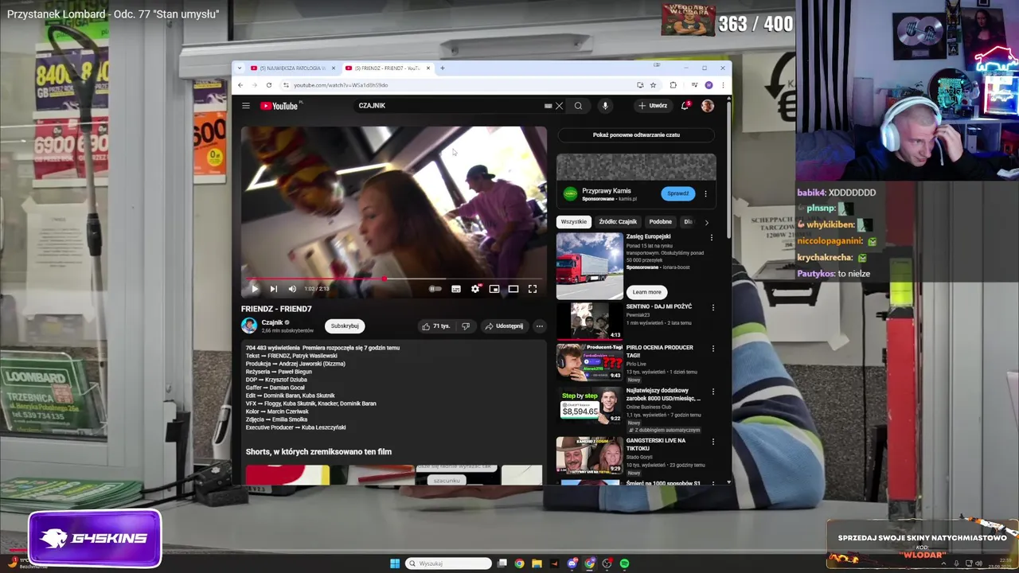Seek on the red video progress bar
This screenshot has width=1019, height=573.
[394, 279]
